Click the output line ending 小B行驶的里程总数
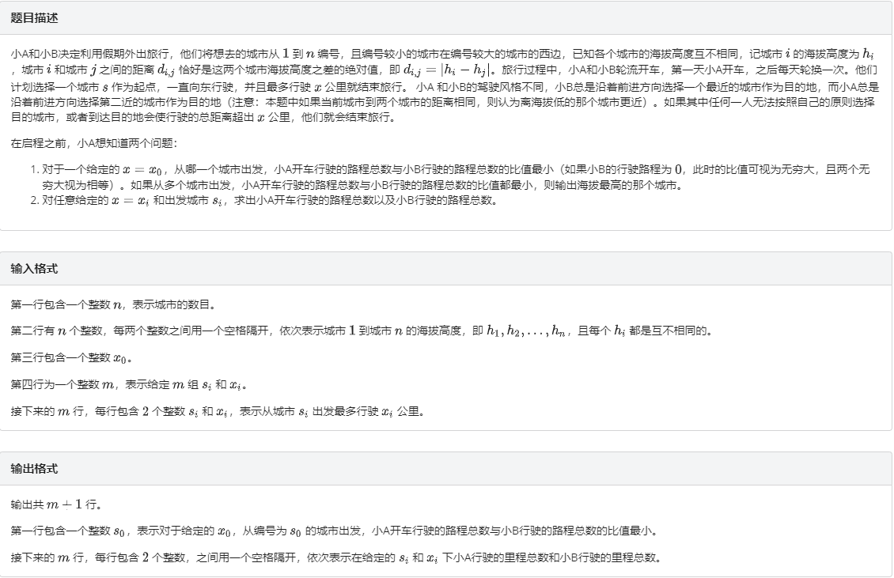Screen dimensions: 894x578 (x=336, y=557)
